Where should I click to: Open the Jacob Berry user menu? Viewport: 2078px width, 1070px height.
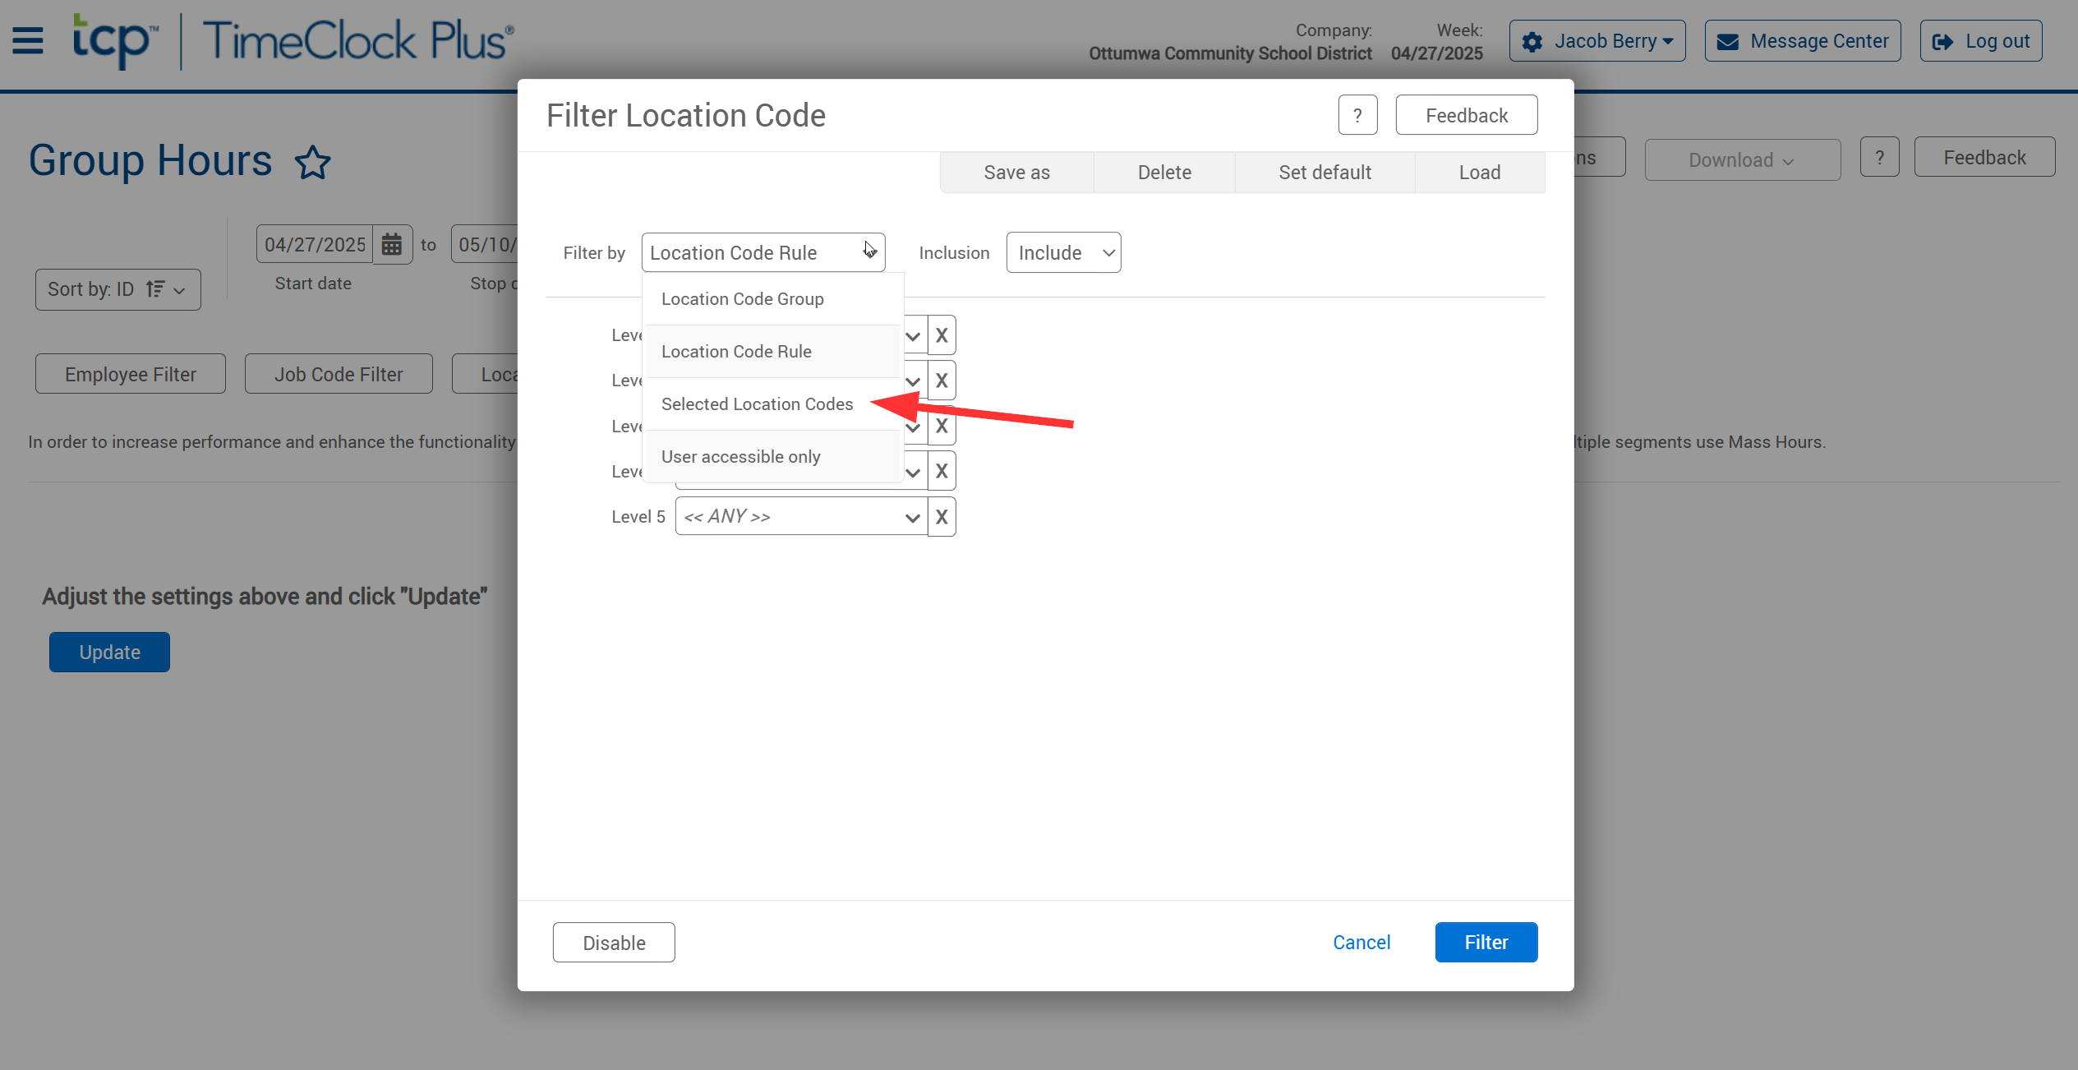[x=1597, y=41]
